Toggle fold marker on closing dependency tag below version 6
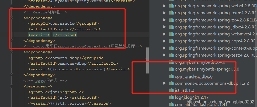 point(11,40)
